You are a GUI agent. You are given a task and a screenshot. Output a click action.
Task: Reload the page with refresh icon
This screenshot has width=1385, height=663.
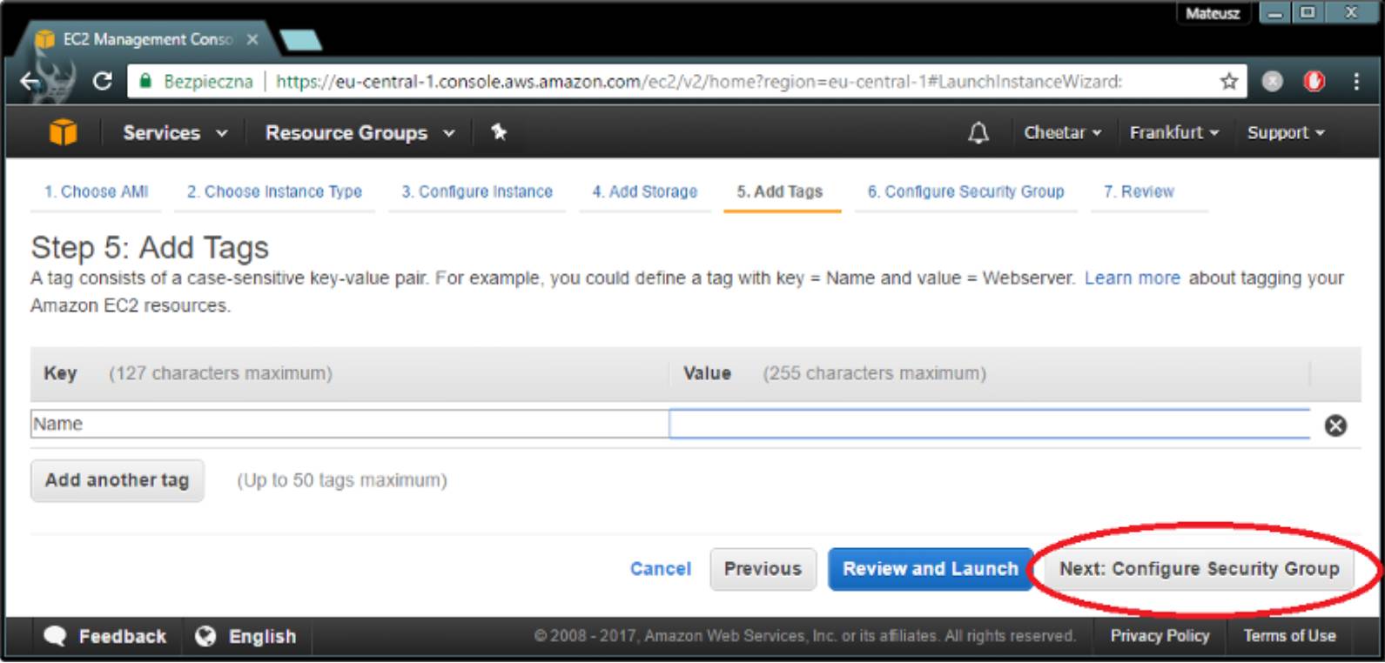103,82
